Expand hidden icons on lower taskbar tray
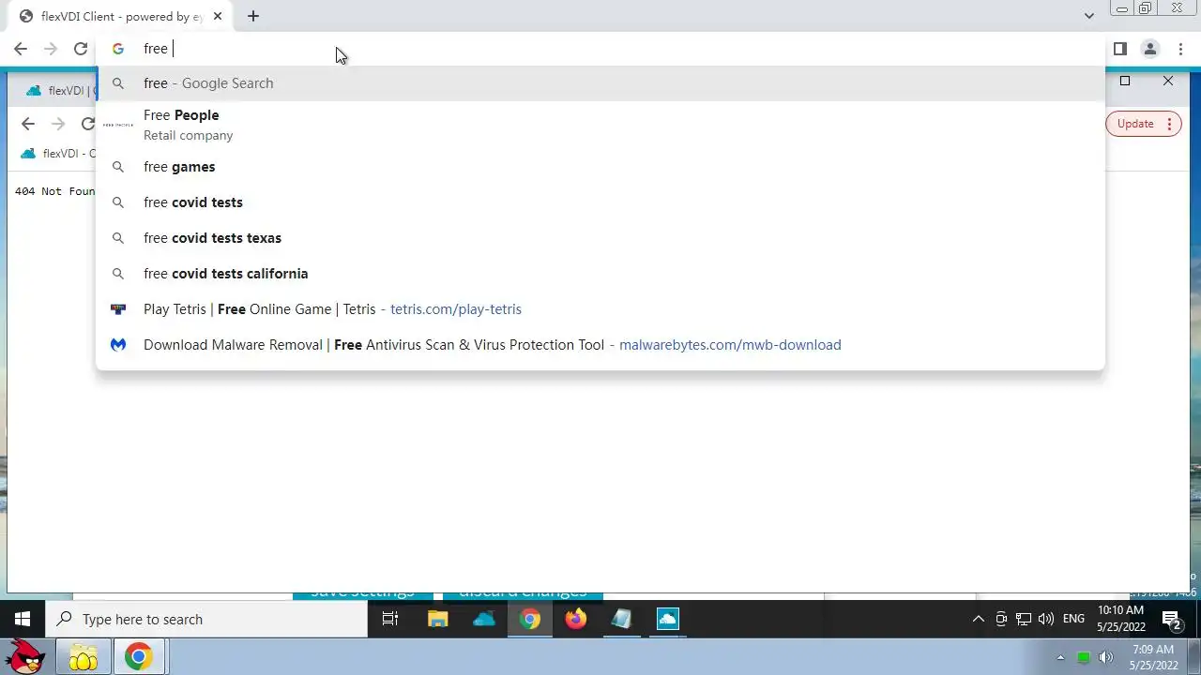 1061,657
